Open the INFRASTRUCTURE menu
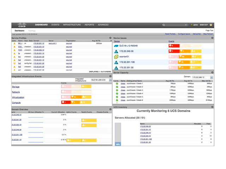226x169 pixels. pyautogui.click(x=72, y=25)
